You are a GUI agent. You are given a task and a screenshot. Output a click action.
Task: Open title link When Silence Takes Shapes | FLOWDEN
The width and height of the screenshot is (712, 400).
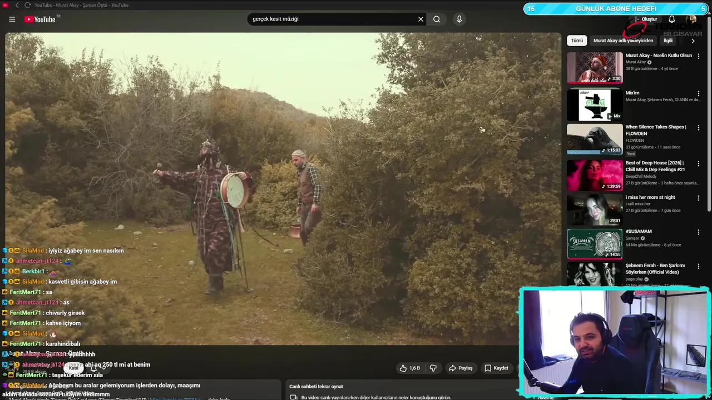click(656, 130)
